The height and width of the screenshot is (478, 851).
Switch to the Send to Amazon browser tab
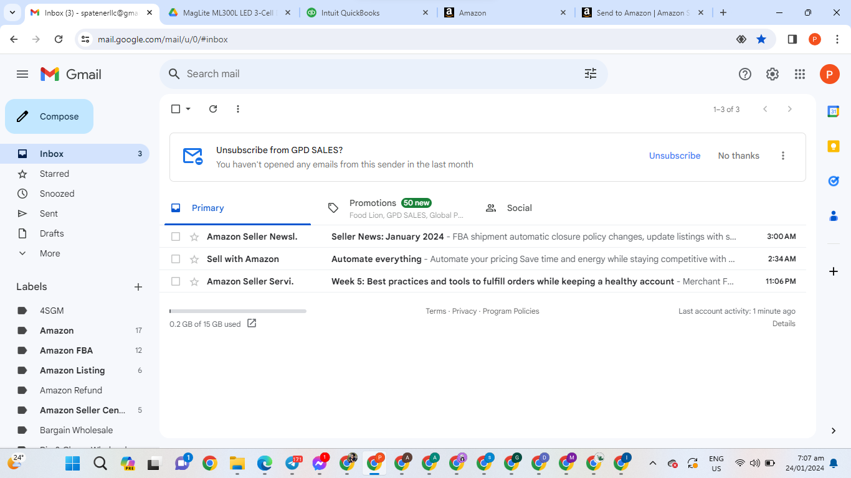(x=642, y=12)
